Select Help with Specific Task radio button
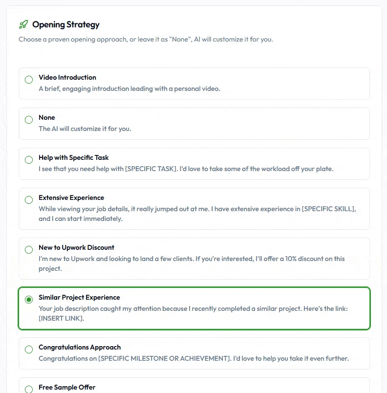 [x=29, y=160]
